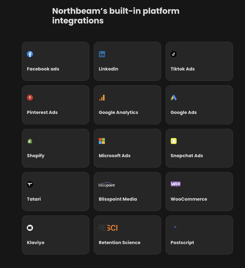
Task: Click the Klaviyo white circle icon
Action: (x=30, y=228)
